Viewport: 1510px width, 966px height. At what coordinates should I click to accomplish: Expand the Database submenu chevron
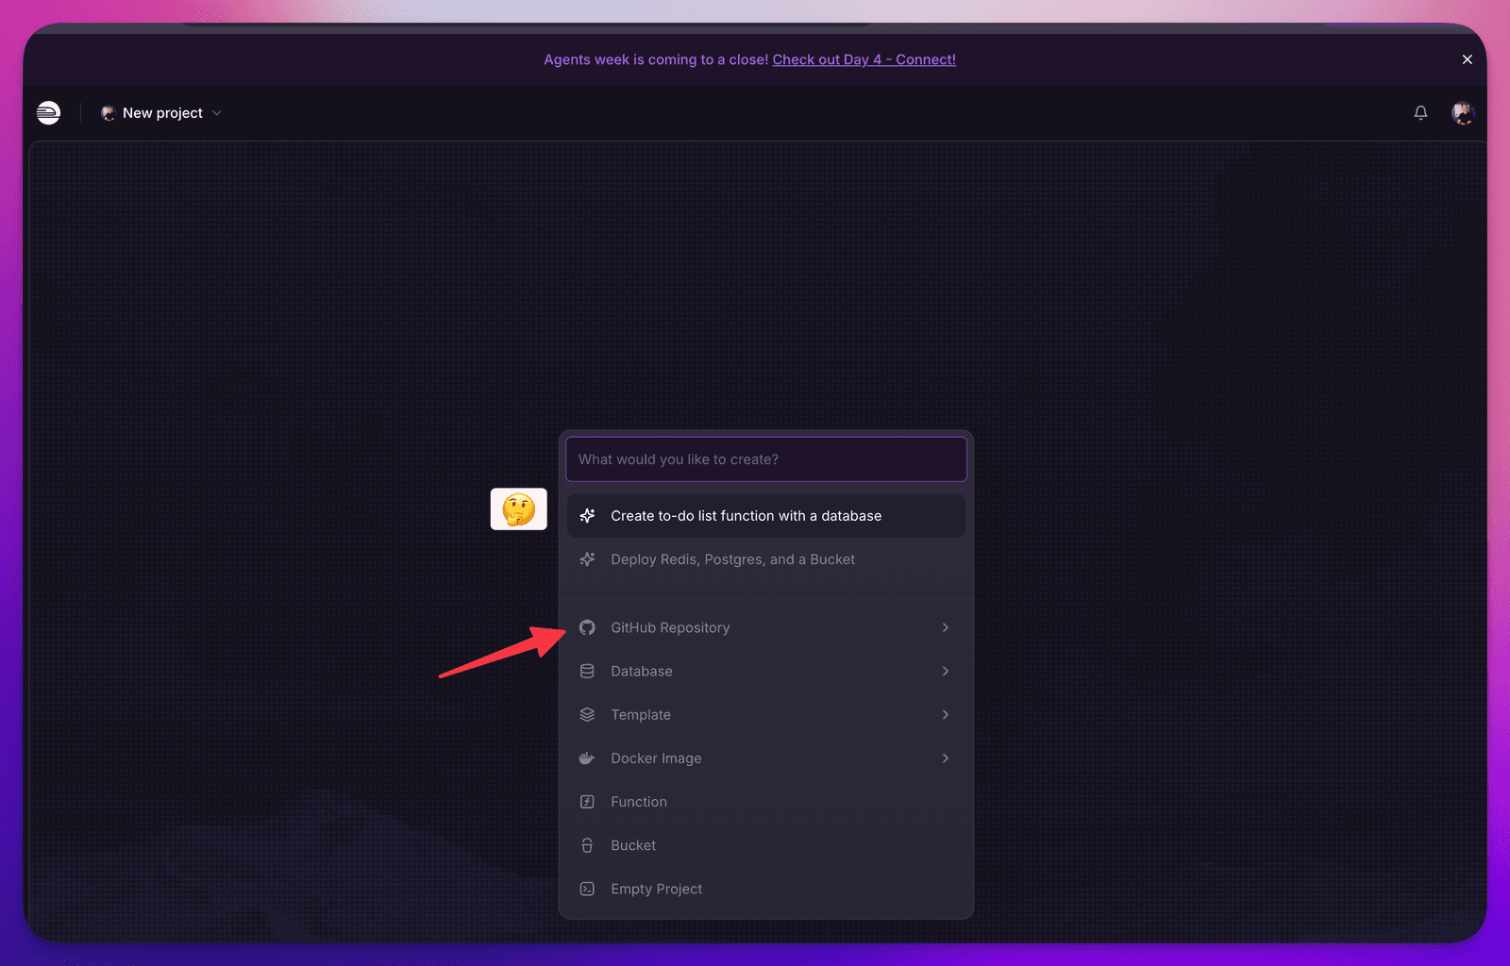point(945,671)
